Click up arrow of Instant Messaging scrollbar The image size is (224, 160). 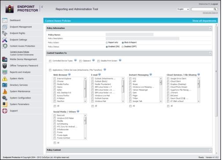click(161, 79)
